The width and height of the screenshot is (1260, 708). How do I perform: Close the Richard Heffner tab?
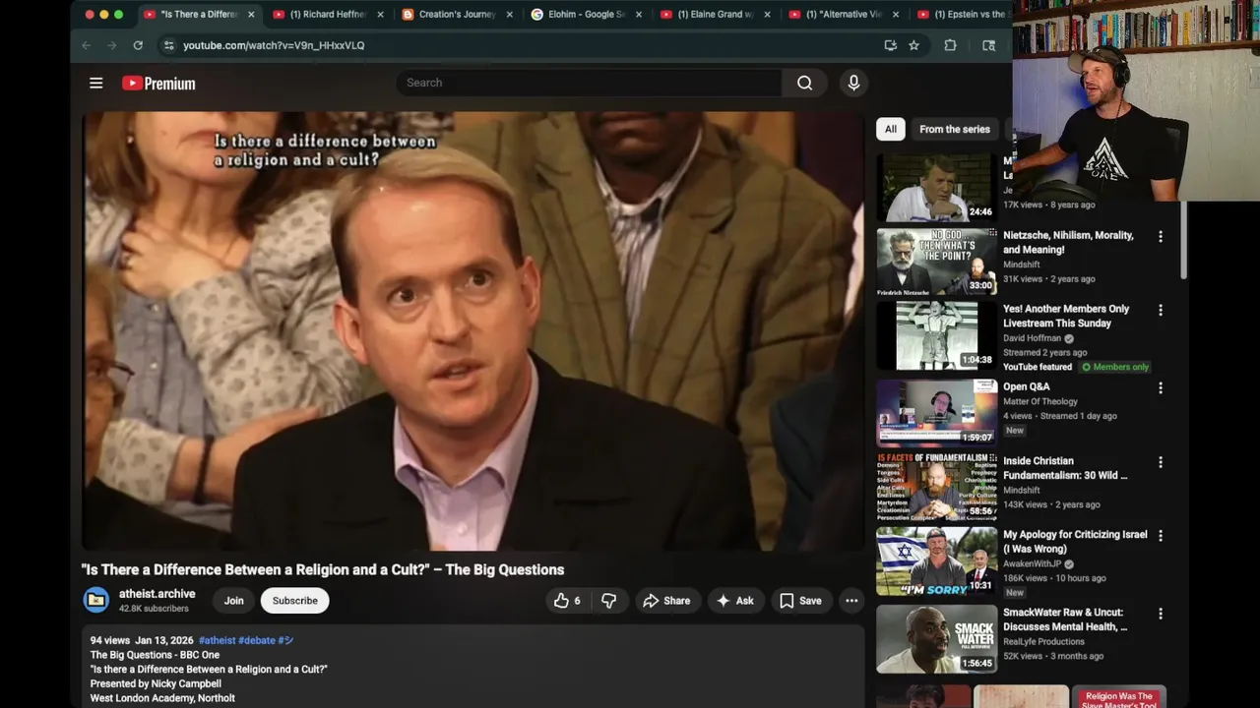tap(380, 15)
